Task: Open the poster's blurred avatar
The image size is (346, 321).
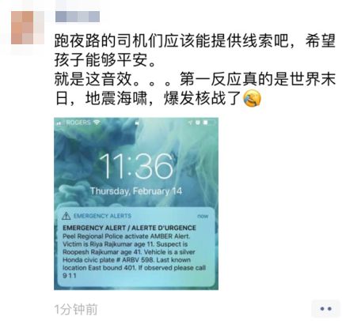Action: click(28, 28)
